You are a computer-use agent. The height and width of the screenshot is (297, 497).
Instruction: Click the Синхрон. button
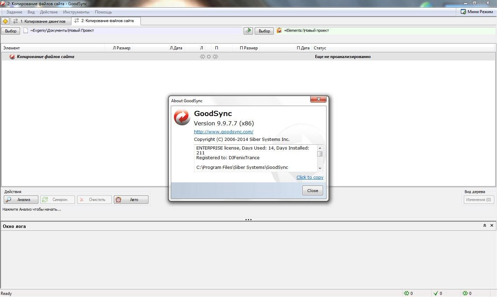pyautogui.click(x=58, y=200)
